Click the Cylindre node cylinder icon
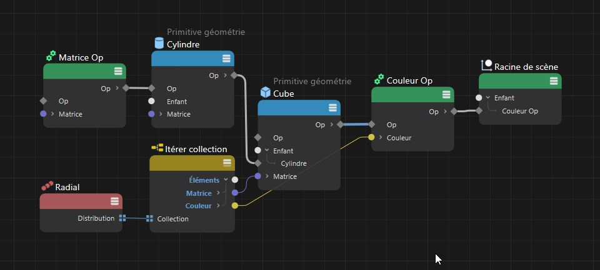This screenshot has width=600, height=270. pyautogui.click(x=159, y=44)
